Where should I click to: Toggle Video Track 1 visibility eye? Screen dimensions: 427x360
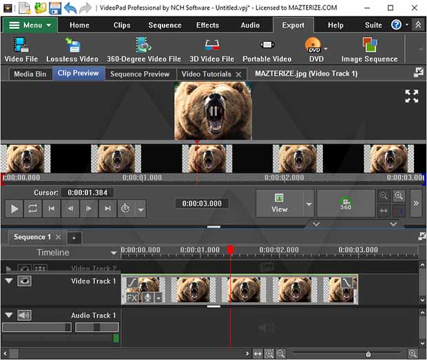pos(25,281)
